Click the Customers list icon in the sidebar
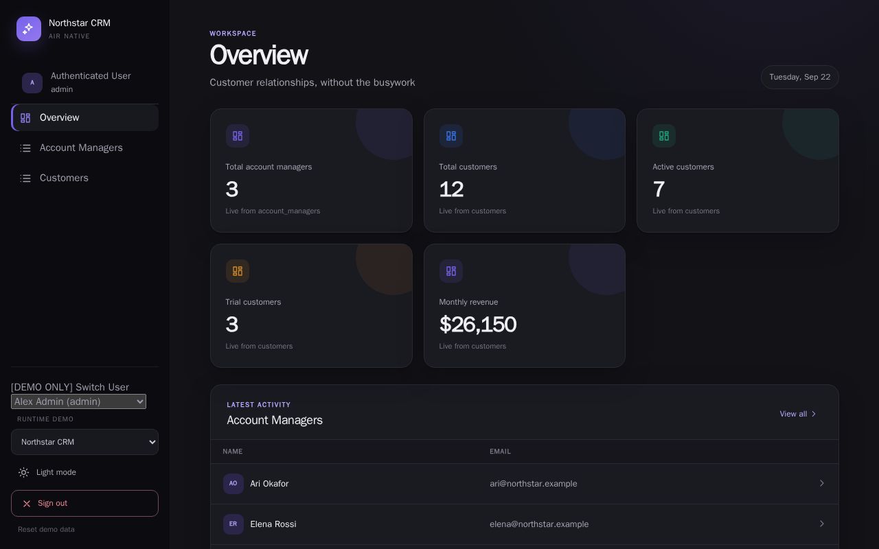 [25, 178]
